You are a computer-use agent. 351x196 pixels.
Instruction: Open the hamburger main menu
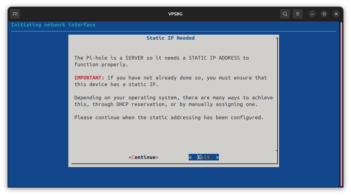297,14
